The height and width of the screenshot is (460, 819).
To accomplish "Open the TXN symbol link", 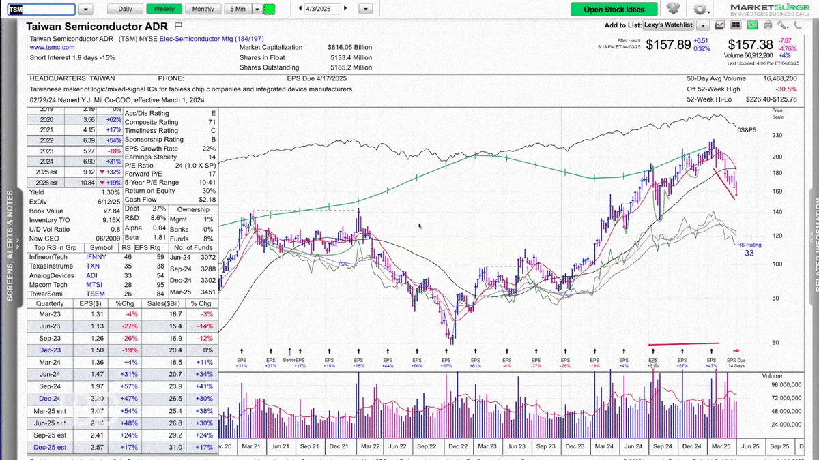I will coord(92,266).
